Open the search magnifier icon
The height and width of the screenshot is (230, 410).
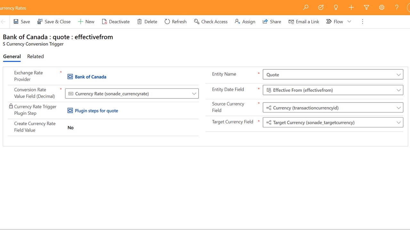tap(306, 7)
